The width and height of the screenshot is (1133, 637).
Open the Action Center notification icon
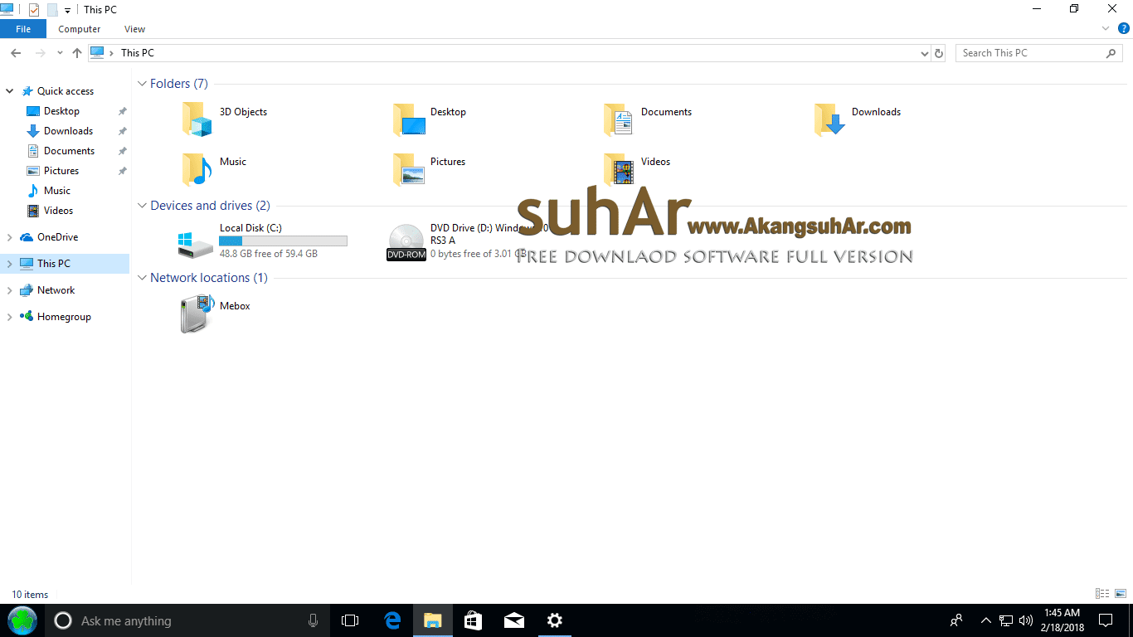[1106, 620]
